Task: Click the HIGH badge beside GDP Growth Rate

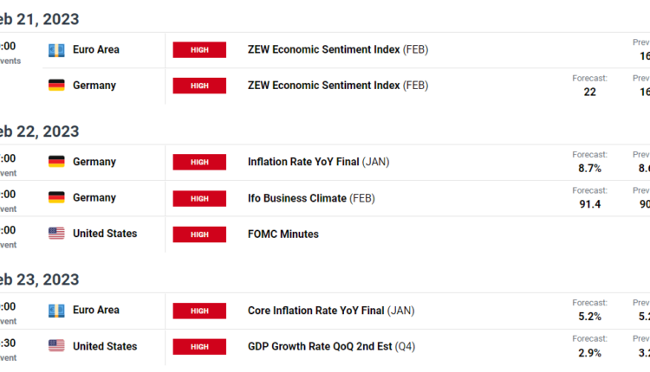Action: [x=199, y=346]
